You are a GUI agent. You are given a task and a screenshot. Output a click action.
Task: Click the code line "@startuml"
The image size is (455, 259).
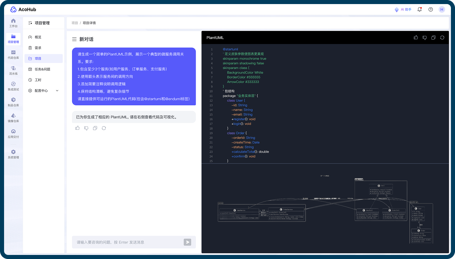(230, 49)
